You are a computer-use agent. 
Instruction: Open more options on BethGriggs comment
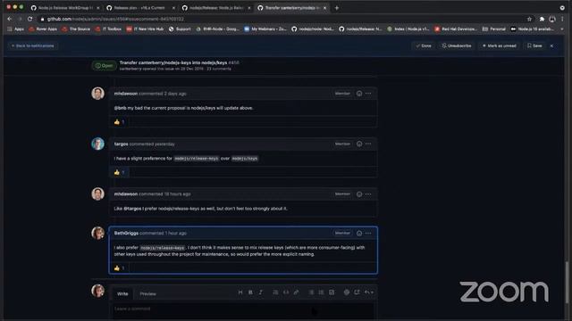pos(368,234)
